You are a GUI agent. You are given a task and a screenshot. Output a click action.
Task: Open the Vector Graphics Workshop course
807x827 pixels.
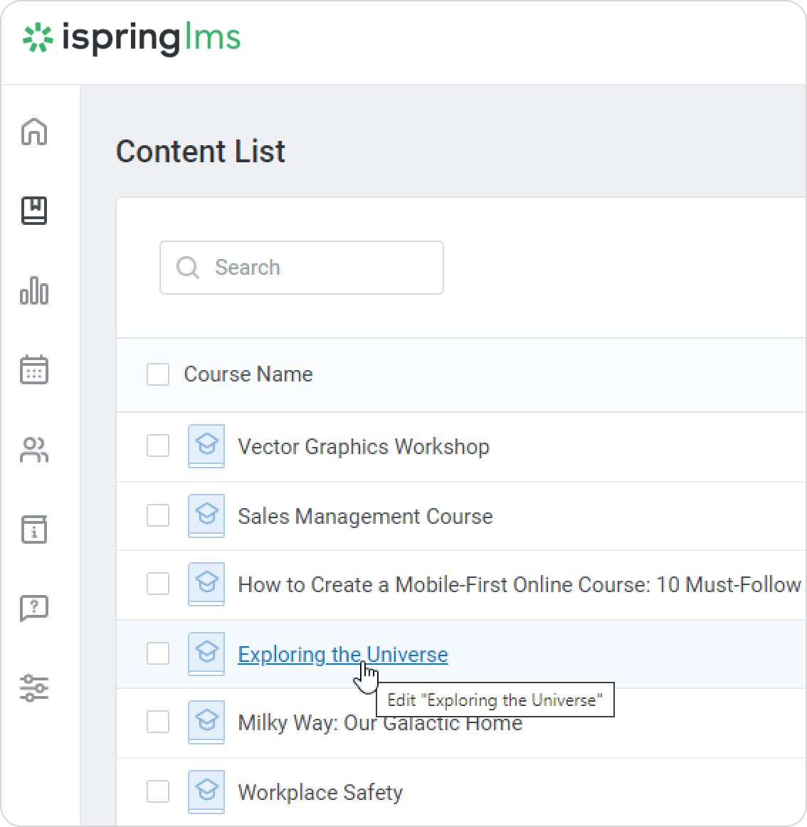point(363,447)
